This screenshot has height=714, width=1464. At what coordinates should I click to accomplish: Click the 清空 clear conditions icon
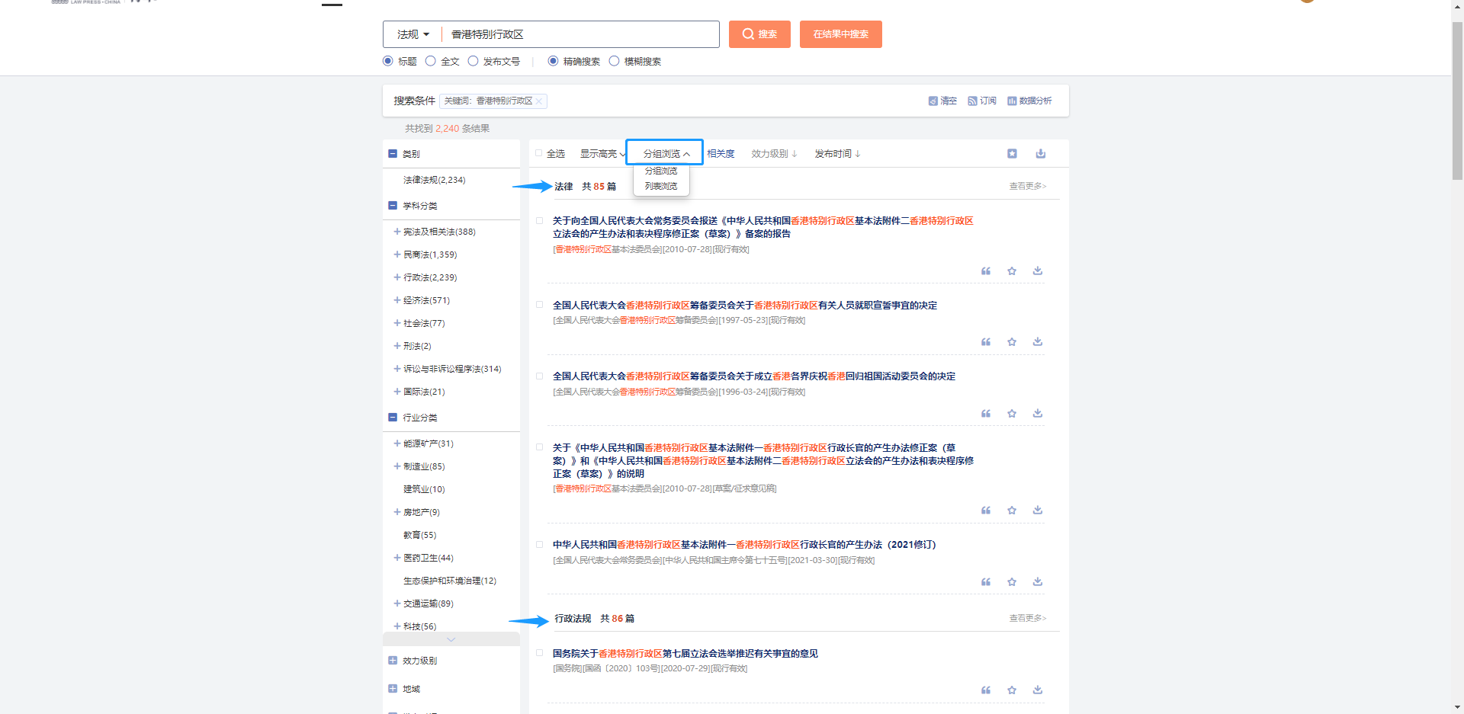click(x=933, y=101)
